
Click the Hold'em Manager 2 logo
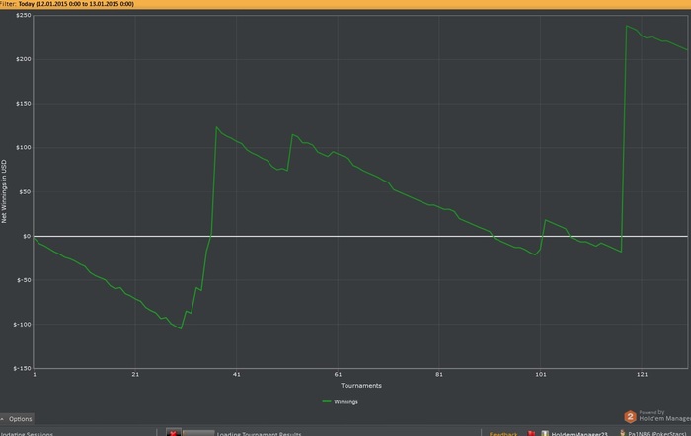coord(630,416)
